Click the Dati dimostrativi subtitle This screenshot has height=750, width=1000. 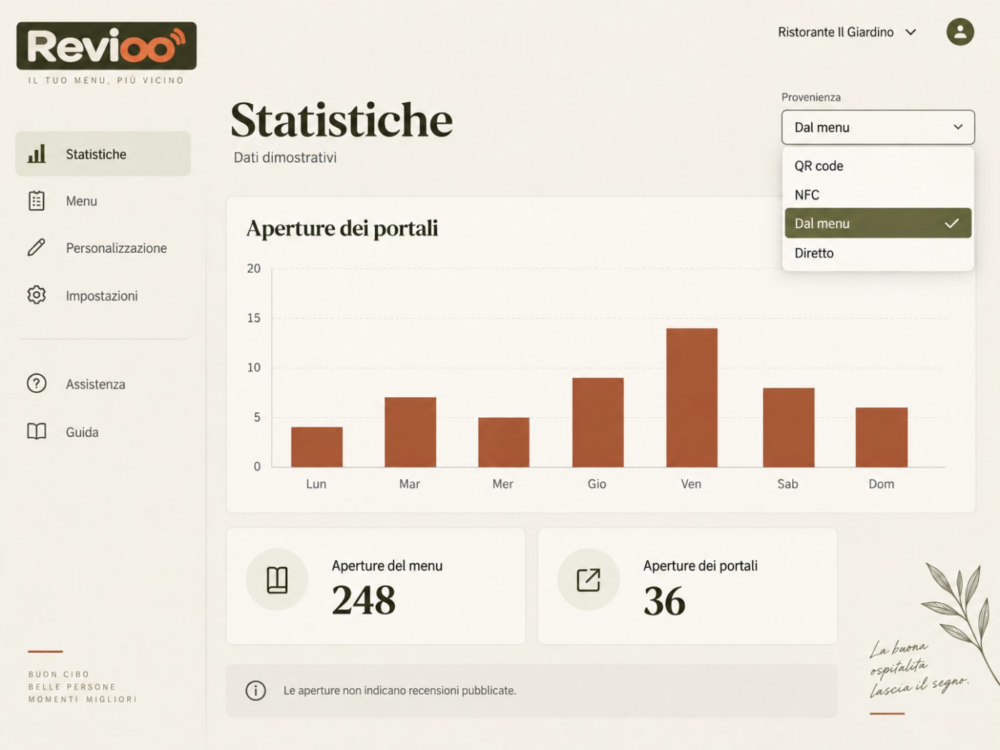(x=285, y=157)
